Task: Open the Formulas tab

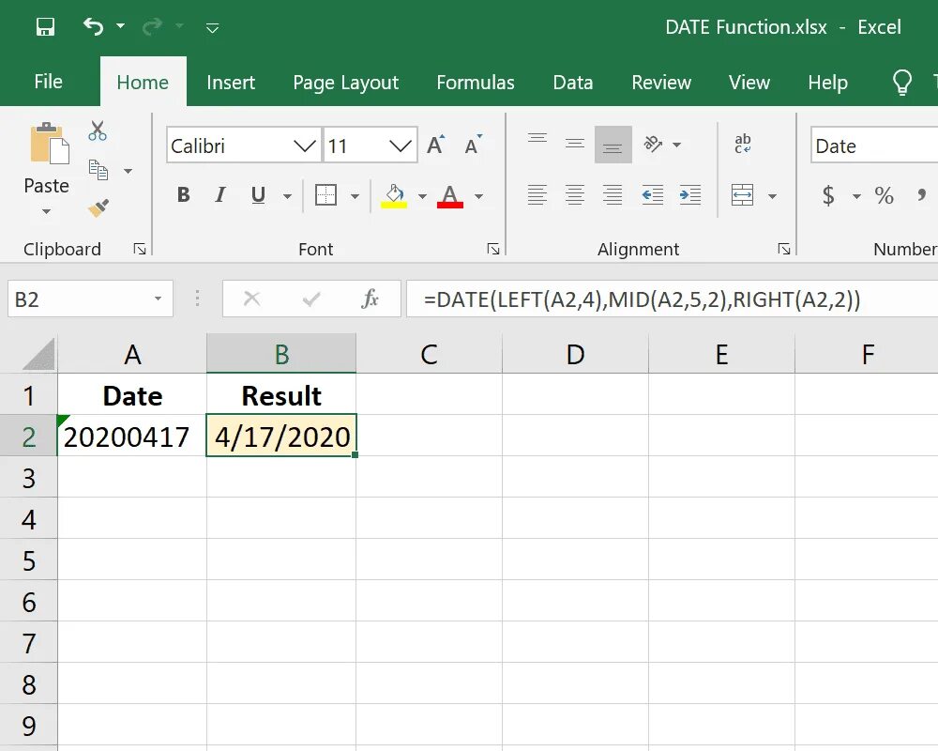Action: 476,82
